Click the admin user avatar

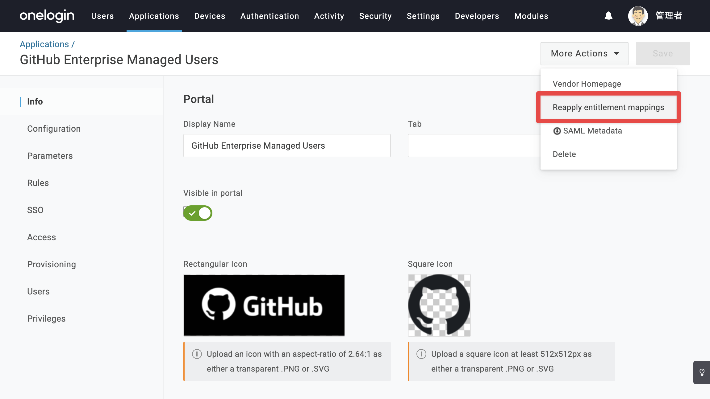638,16
